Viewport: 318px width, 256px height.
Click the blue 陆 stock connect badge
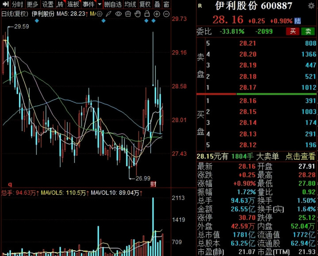tap(298, 21)
